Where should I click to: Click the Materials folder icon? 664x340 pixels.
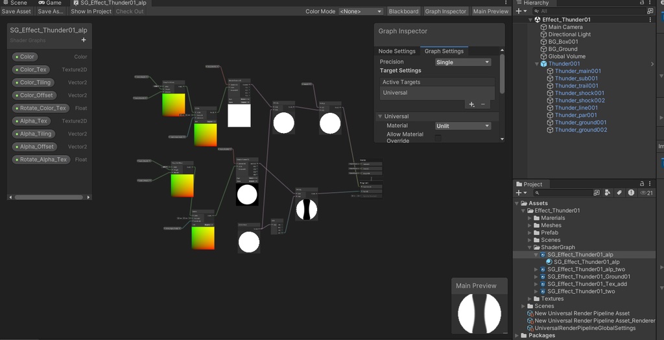click(x=536, y=218)
